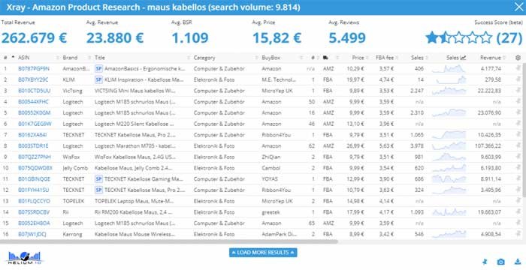Click the Helium 10 logo

(x=24, y=257)
